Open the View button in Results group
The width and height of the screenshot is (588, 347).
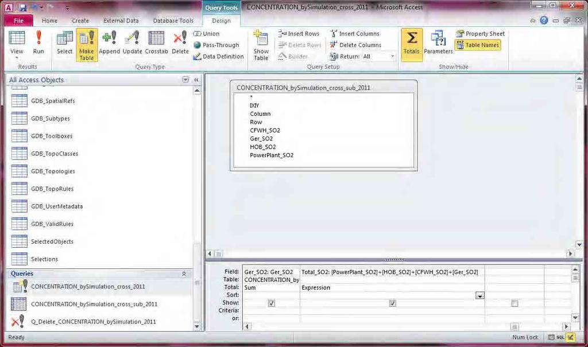[17, 43]
